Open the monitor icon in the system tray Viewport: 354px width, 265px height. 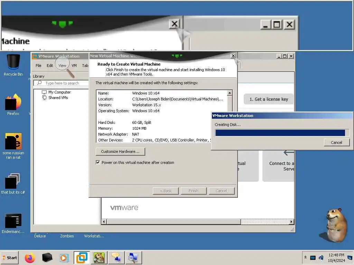tap(313, 257)
